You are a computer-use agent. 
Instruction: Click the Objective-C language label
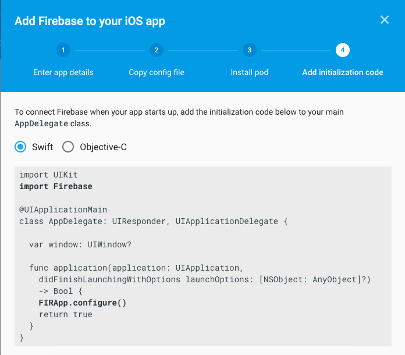point(103,147)
